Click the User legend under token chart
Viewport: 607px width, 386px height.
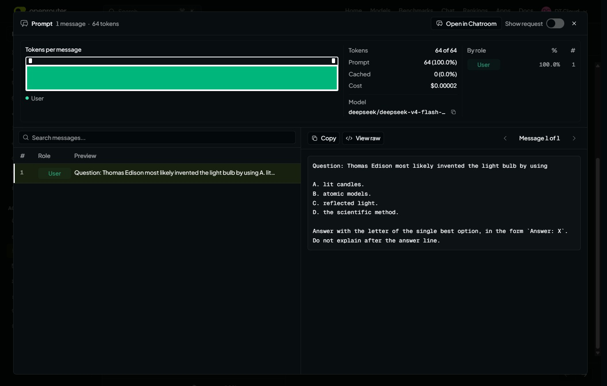click(x=34, y=98)
